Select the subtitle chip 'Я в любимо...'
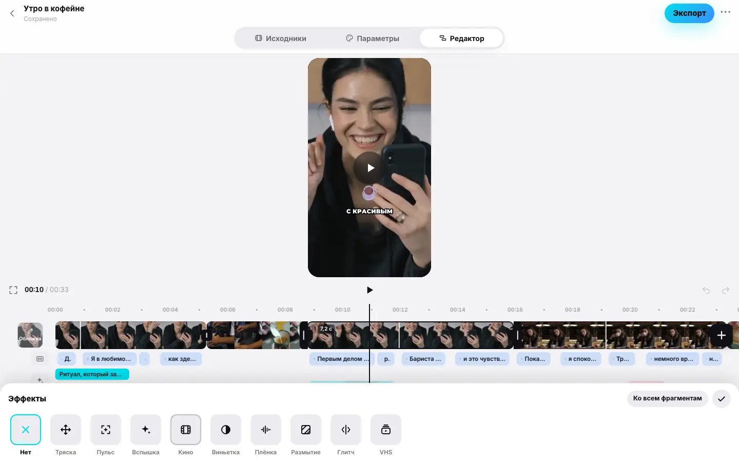The width and height of the screenshot is (739, 462). click(110, 359)
